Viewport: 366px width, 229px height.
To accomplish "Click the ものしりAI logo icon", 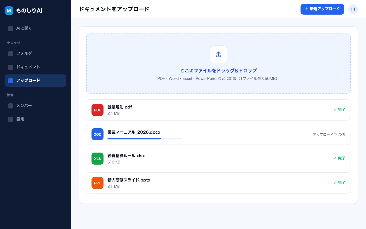I will [9, 11].
